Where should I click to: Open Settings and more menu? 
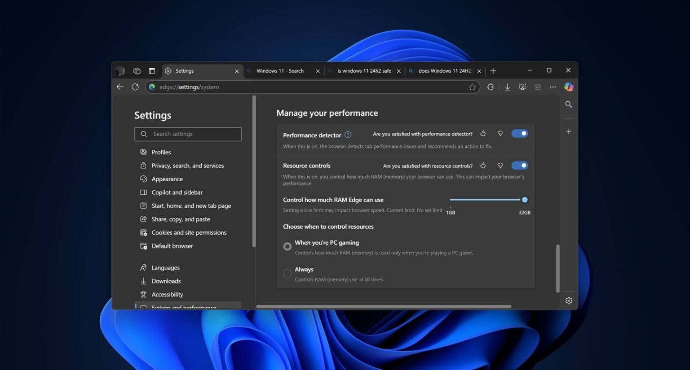[553, 87]
